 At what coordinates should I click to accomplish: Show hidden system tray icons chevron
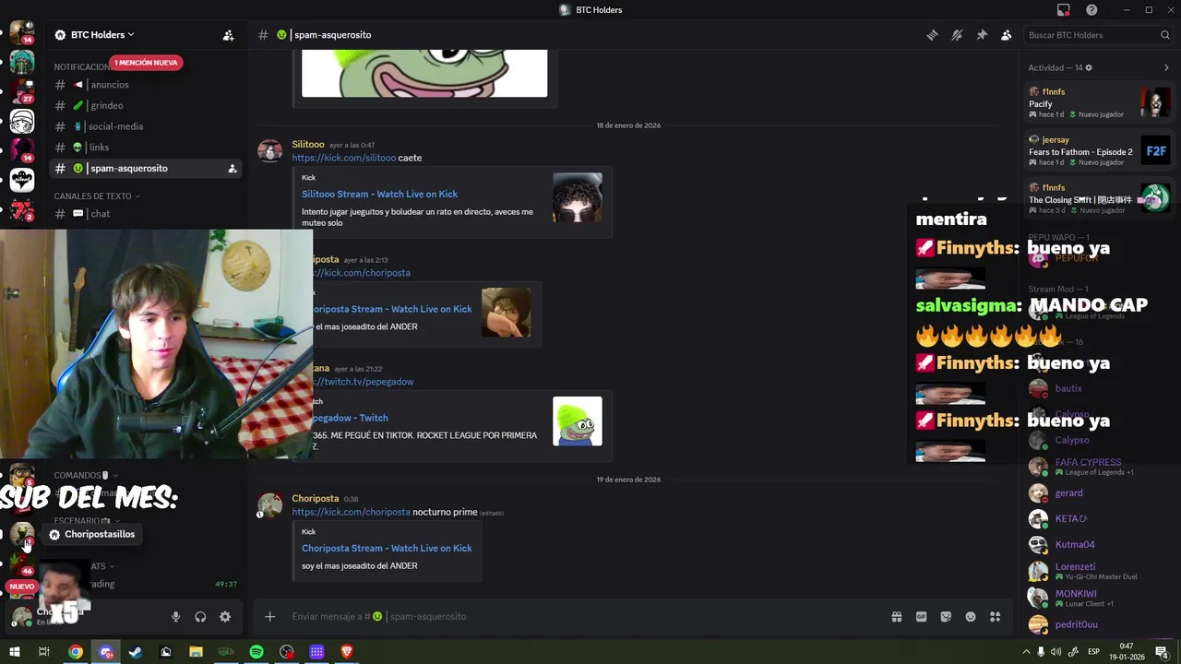[x=1026, y=652]
